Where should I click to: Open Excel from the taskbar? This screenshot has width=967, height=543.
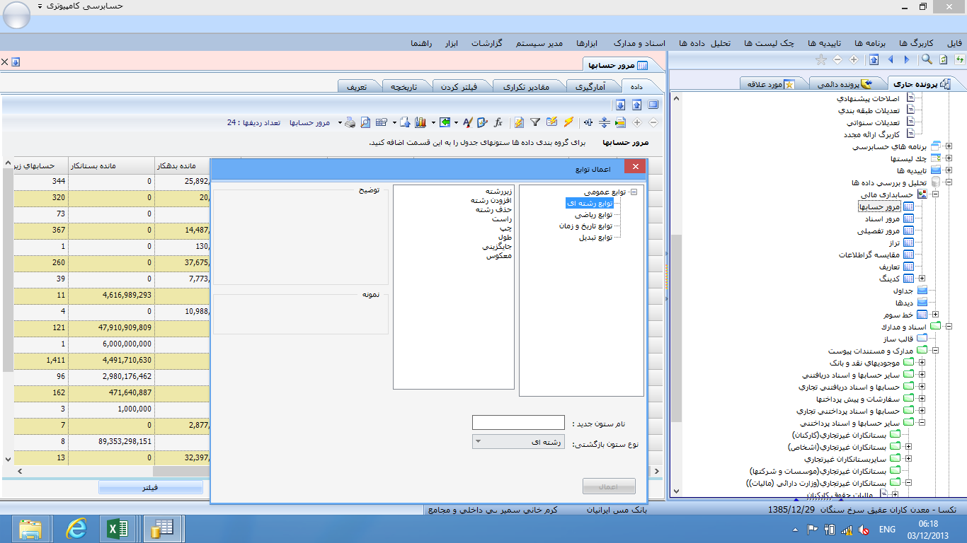point(118,528)
